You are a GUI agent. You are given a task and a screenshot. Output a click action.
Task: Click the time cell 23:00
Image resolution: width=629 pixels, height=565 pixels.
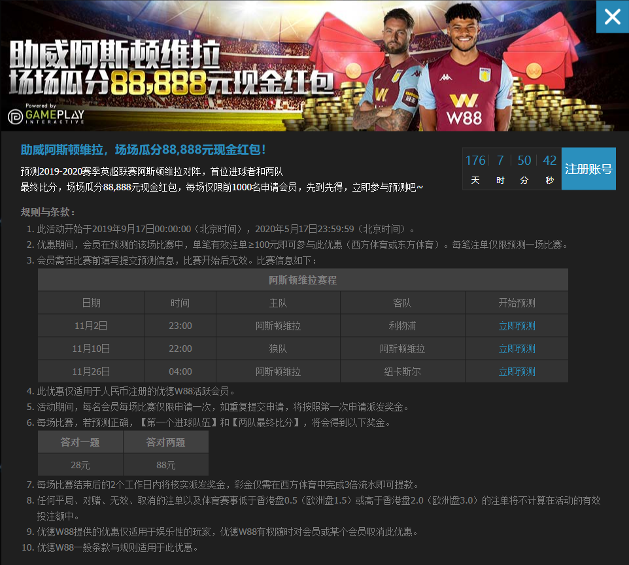tap(180, 326)
